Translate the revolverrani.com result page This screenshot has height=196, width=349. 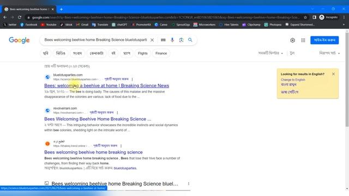[101, 113]
